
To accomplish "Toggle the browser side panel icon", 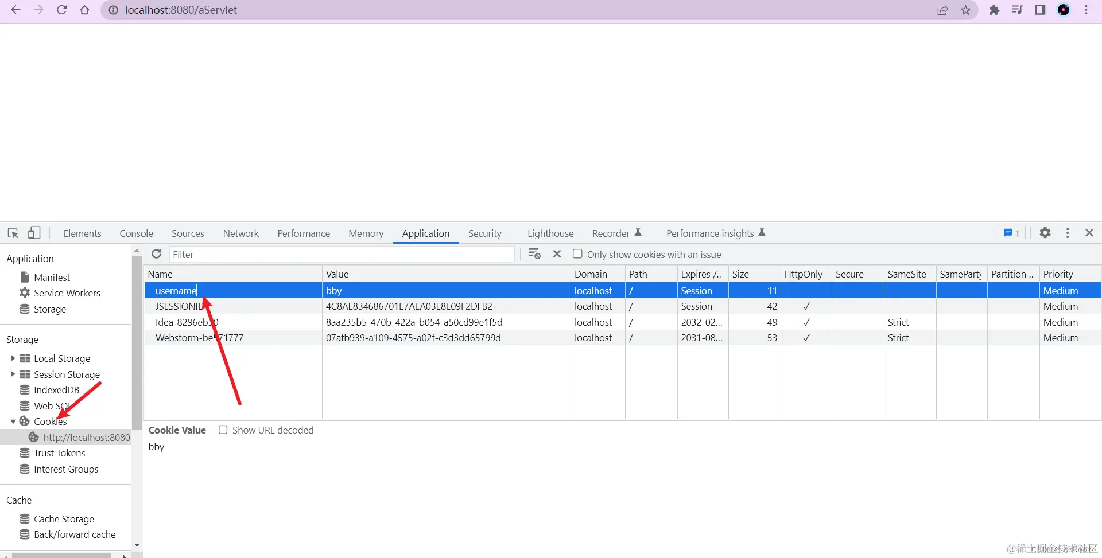I will coord(1040,10).
